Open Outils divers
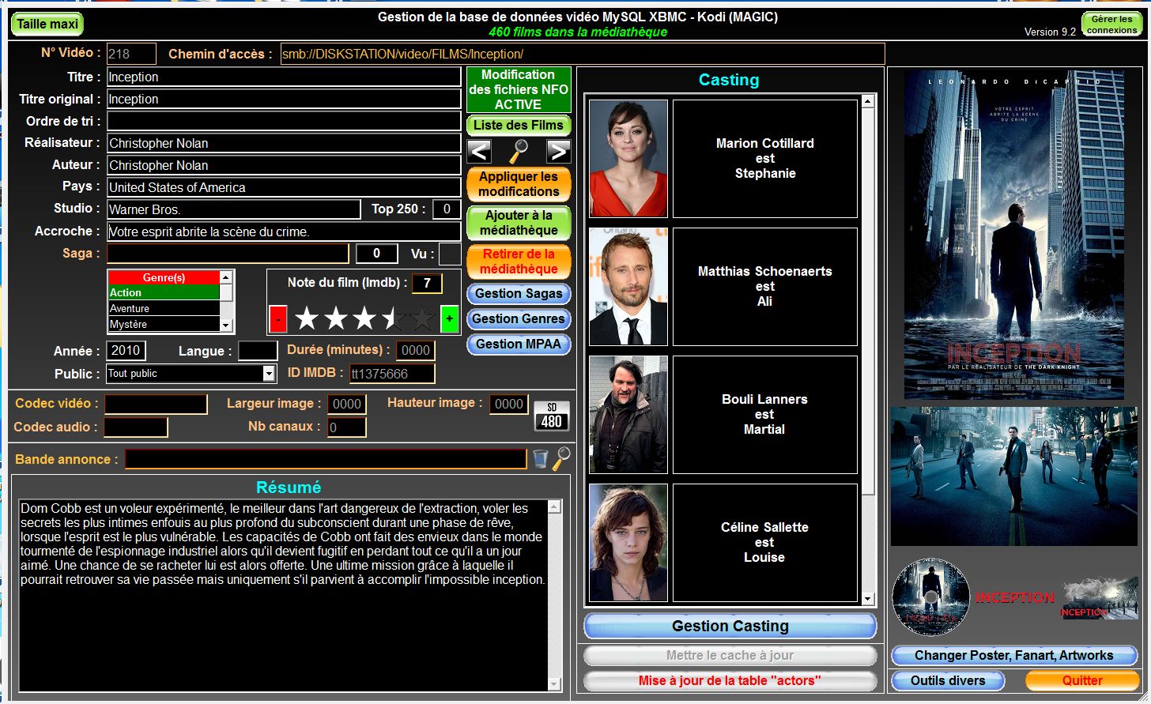The height and width of the screenshot is (704, 1151). 949,680
